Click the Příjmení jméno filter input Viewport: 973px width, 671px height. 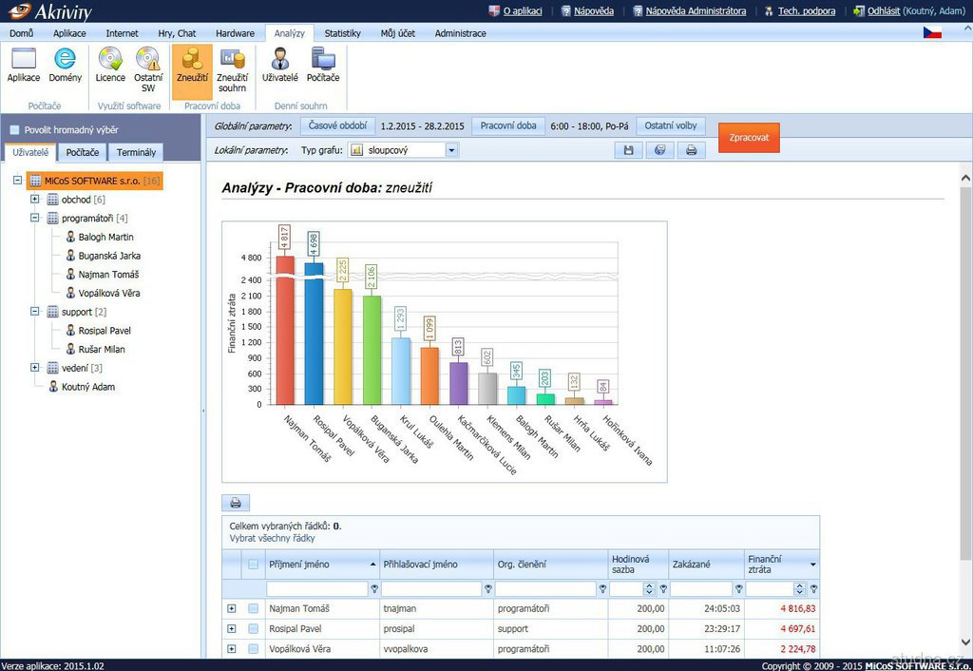tap(317, 589)
